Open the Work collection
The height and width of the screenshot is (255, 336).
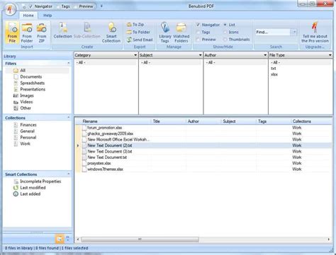[22, 143]
